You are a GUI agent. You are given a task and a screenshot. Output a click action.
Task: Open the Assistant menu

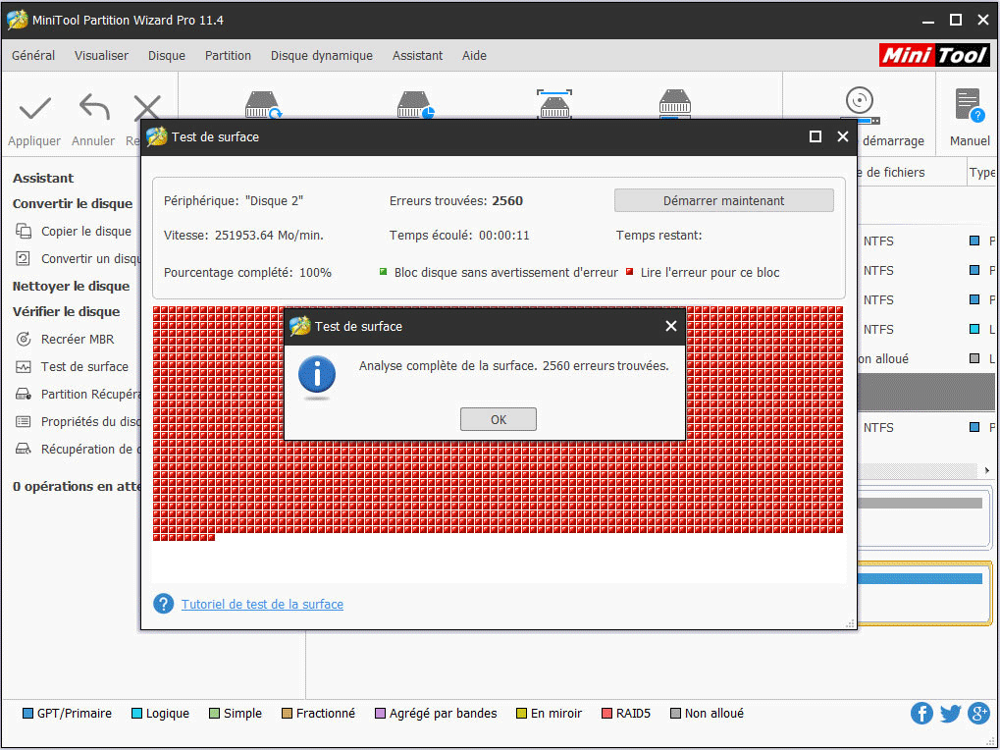pos(417,56)
